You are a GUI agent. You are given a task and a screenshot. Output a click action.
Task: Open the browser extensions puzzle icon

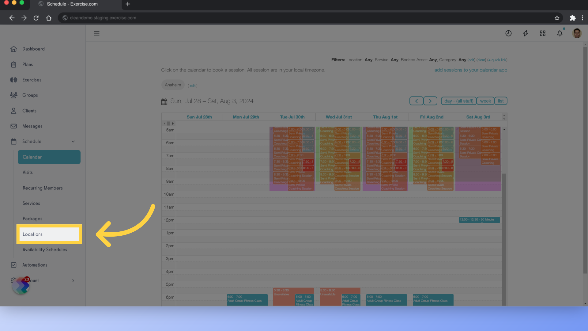572,18
